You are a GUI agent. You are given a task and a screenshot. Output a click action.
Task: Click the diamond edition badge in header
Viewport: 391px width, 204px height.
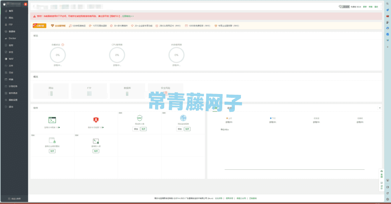[344, 7]
